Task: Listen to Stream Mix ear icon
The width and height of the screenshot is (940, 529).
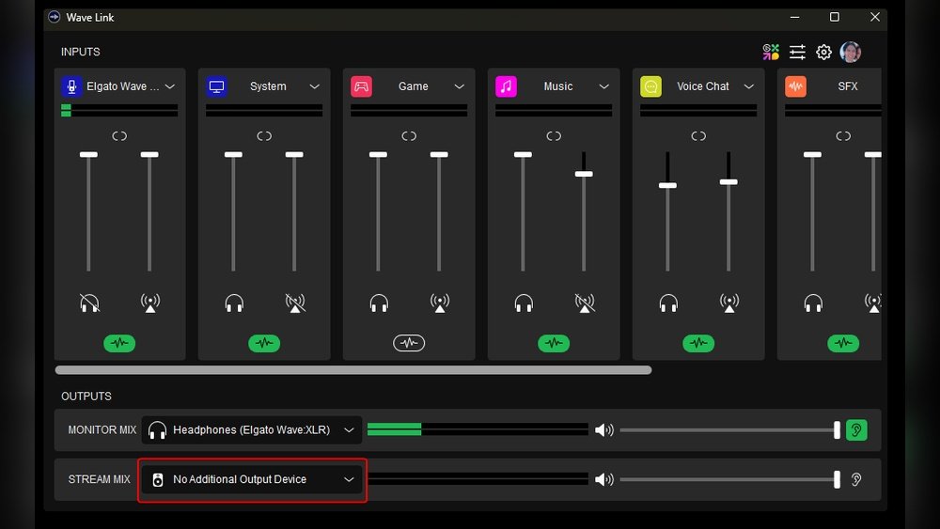Action: (856, 479)
